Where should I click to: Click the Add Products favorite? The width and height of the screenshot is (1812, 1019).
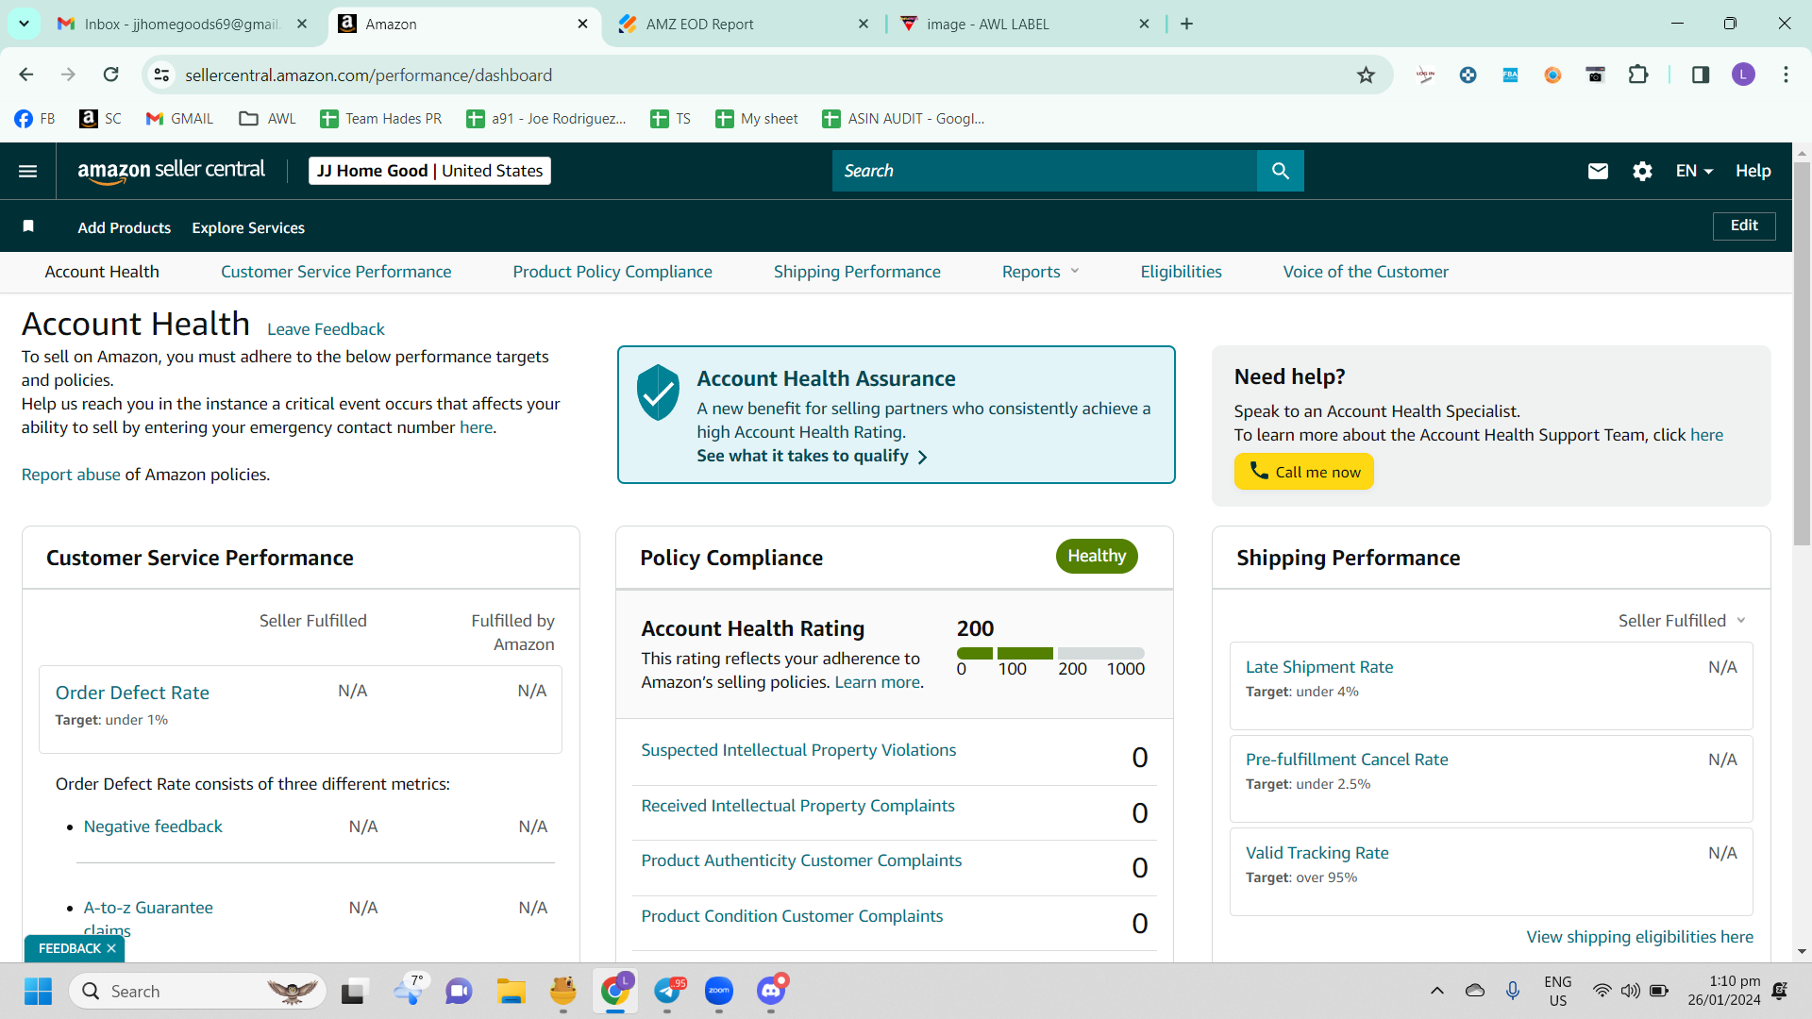tap(125, 228)
